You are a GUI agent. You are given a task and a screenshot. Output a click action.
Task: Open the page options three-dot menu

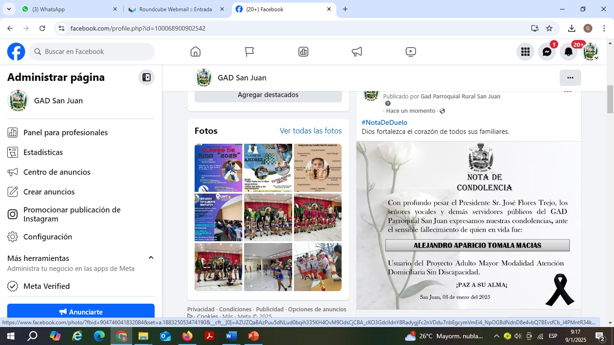click(570, 78)
